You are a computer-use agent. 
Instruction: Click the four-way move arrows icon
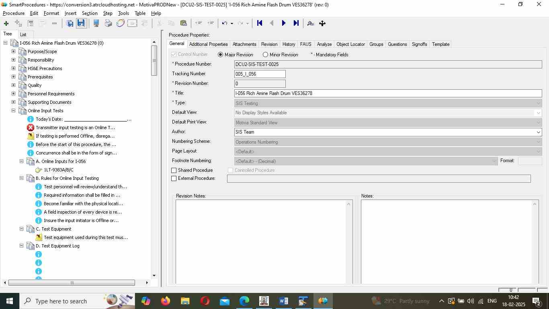pos(322,23)
